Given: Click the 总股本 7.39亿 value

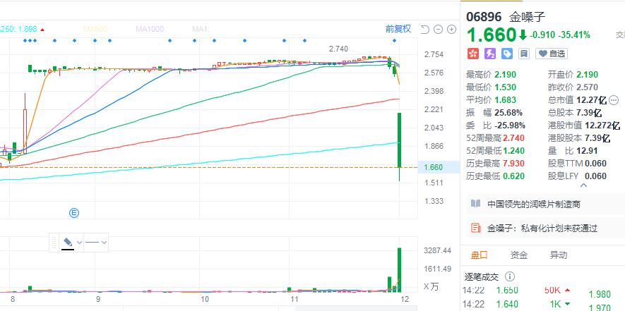Looking at the screenshot, I should coord(589,113).
